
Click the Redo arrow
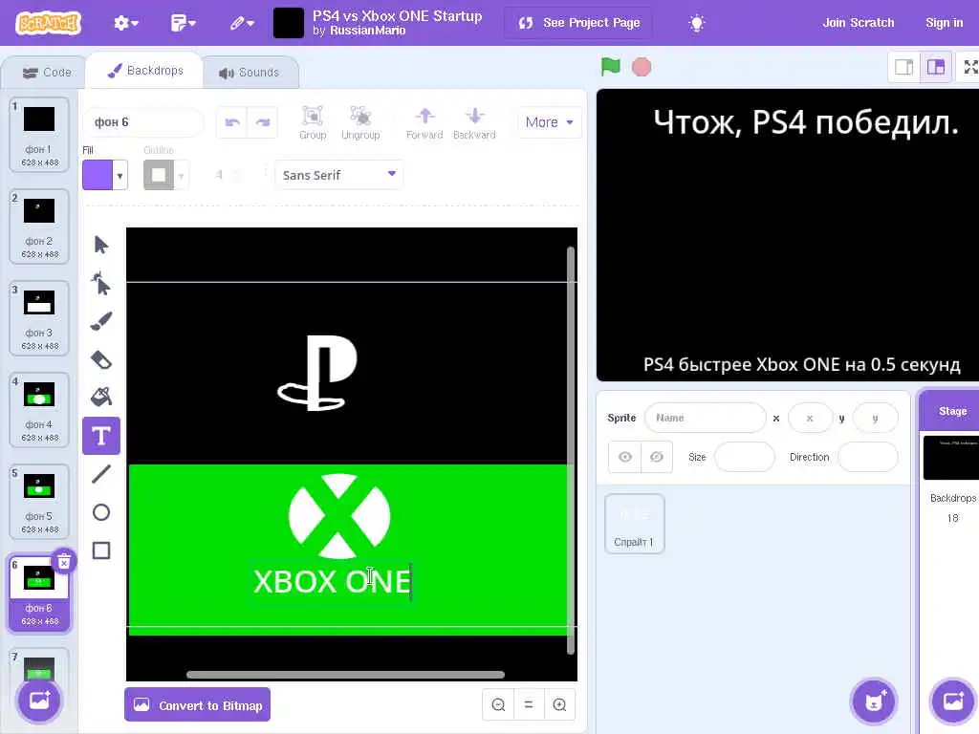click(x=263, y=122)
